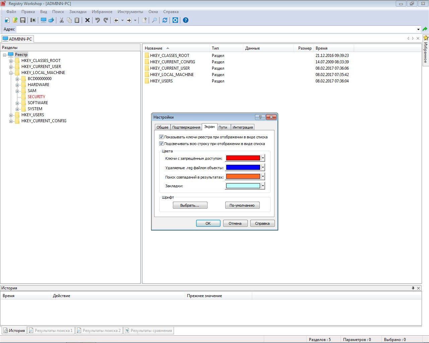The width and height of the screenshot is (429, 343).
Task: Sort list by Название column header
Action: click(x=176, y=48)
